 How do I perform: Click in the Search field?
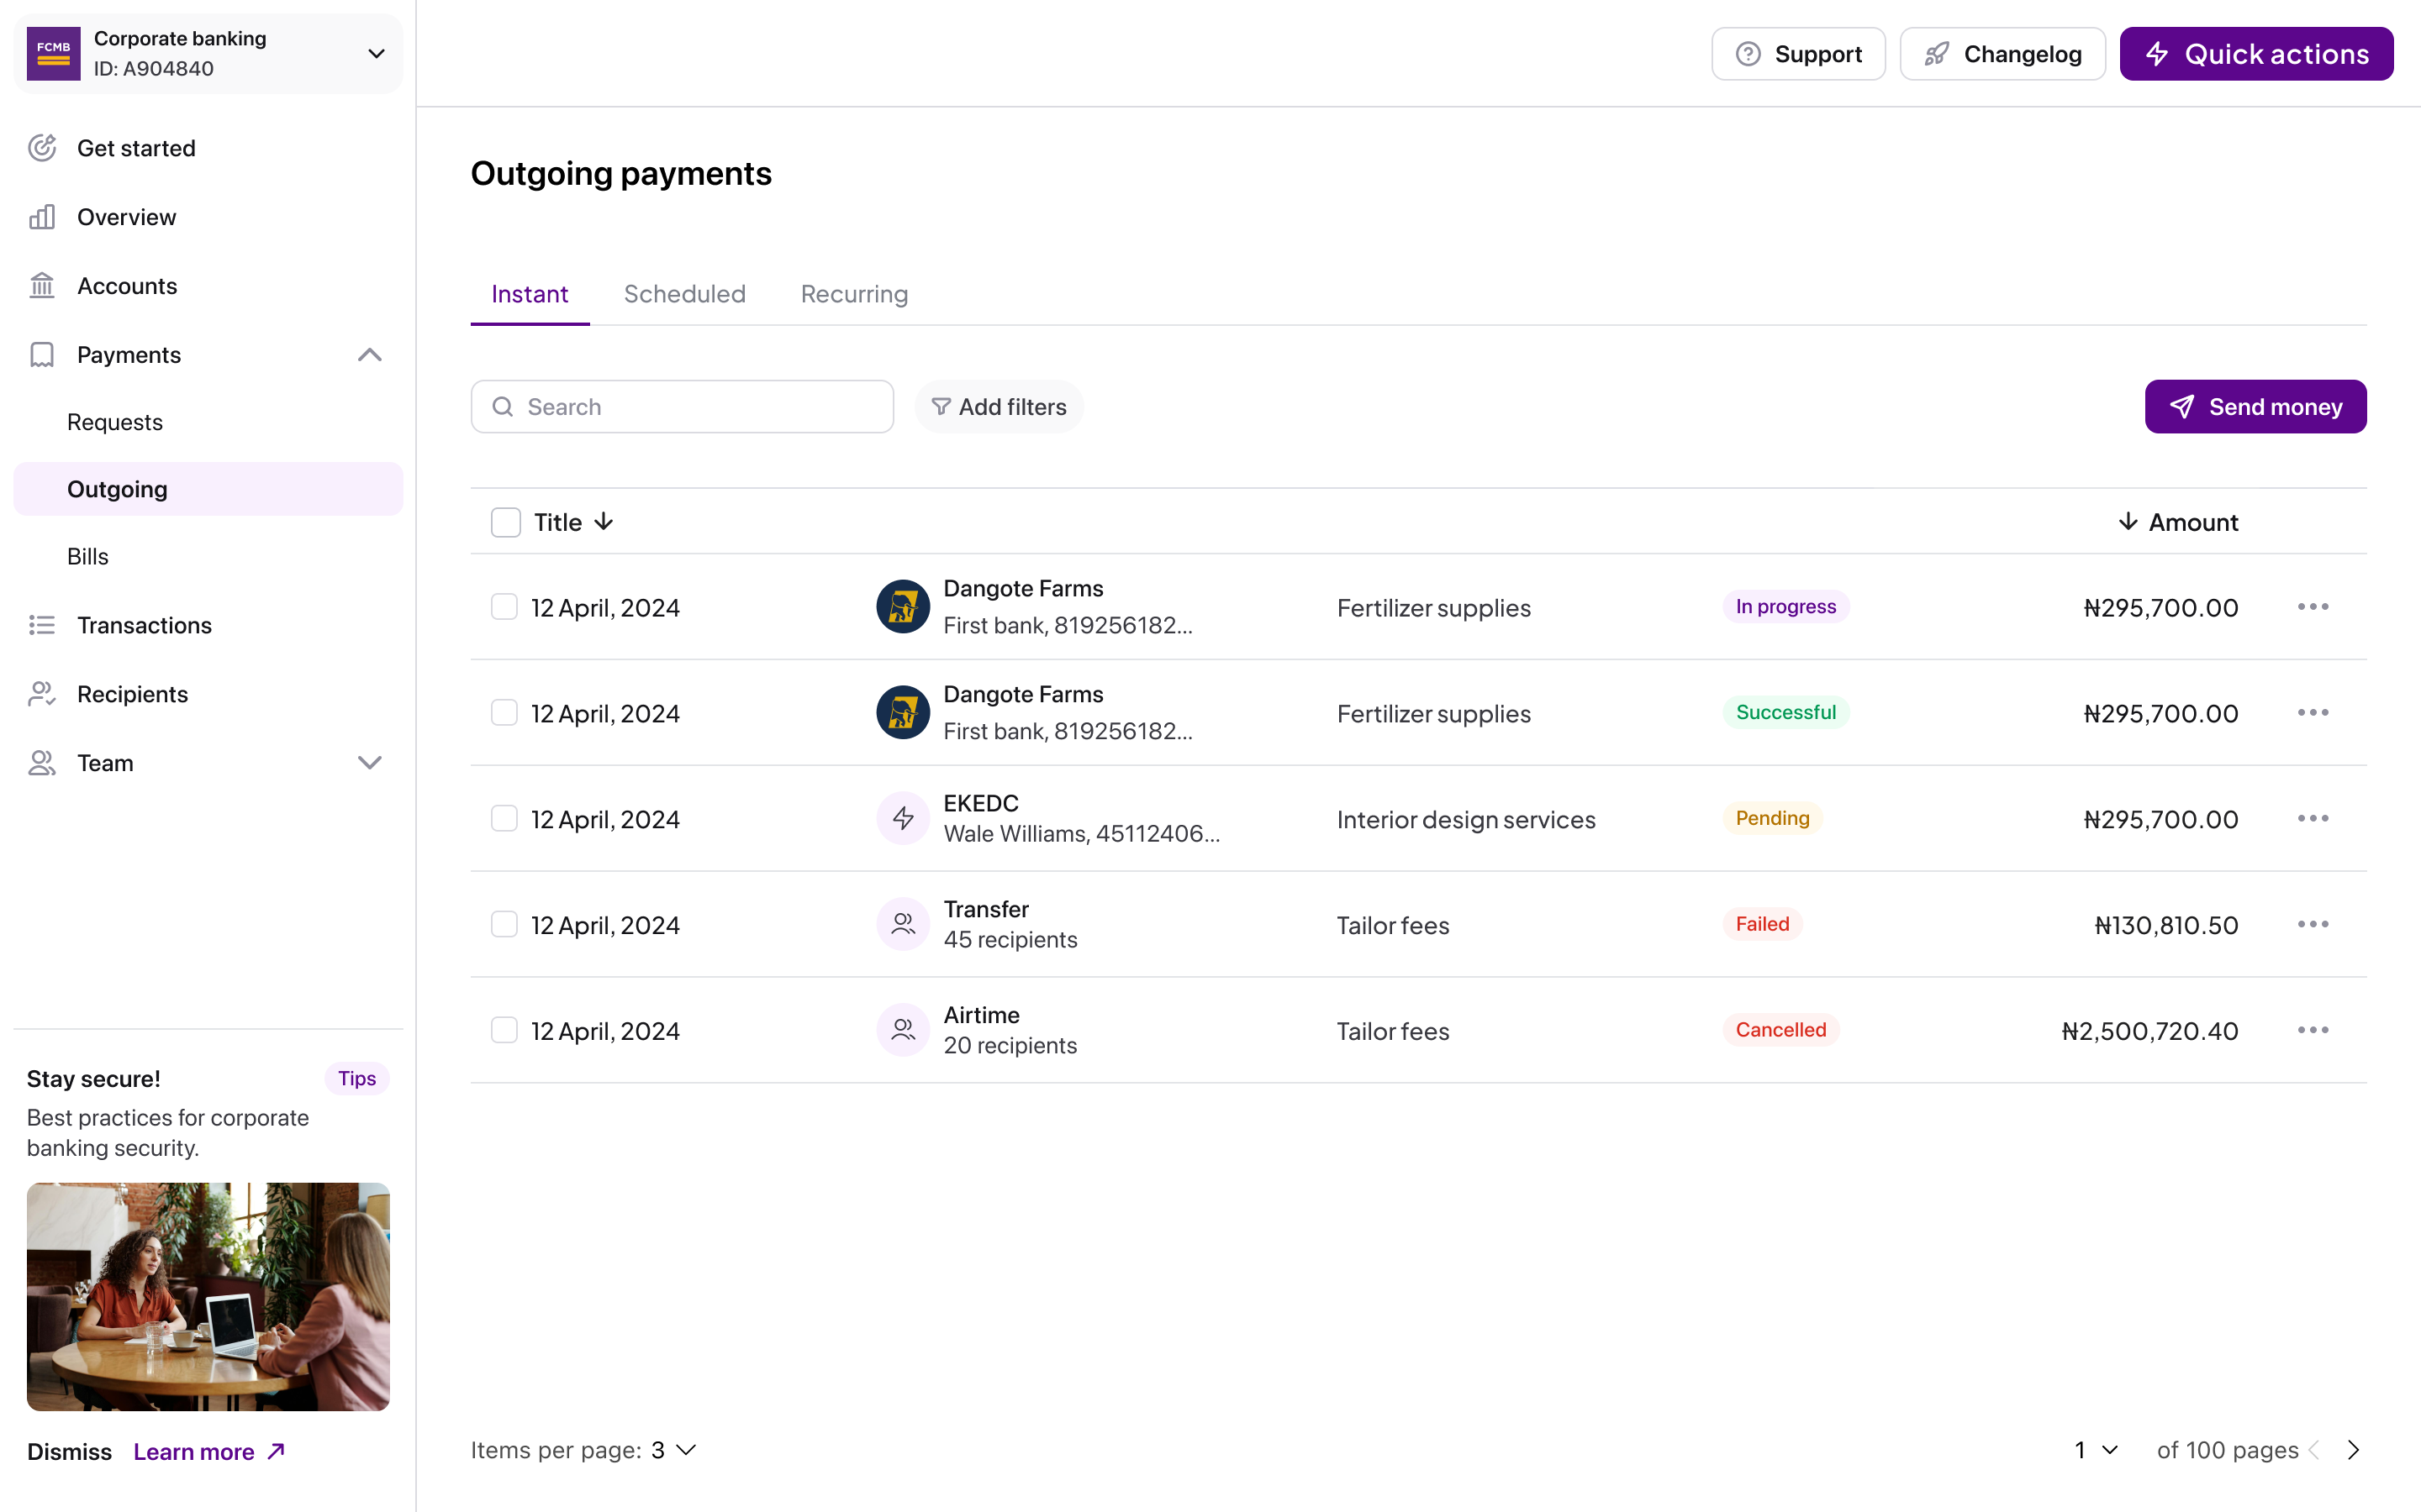tap(683, 407)
